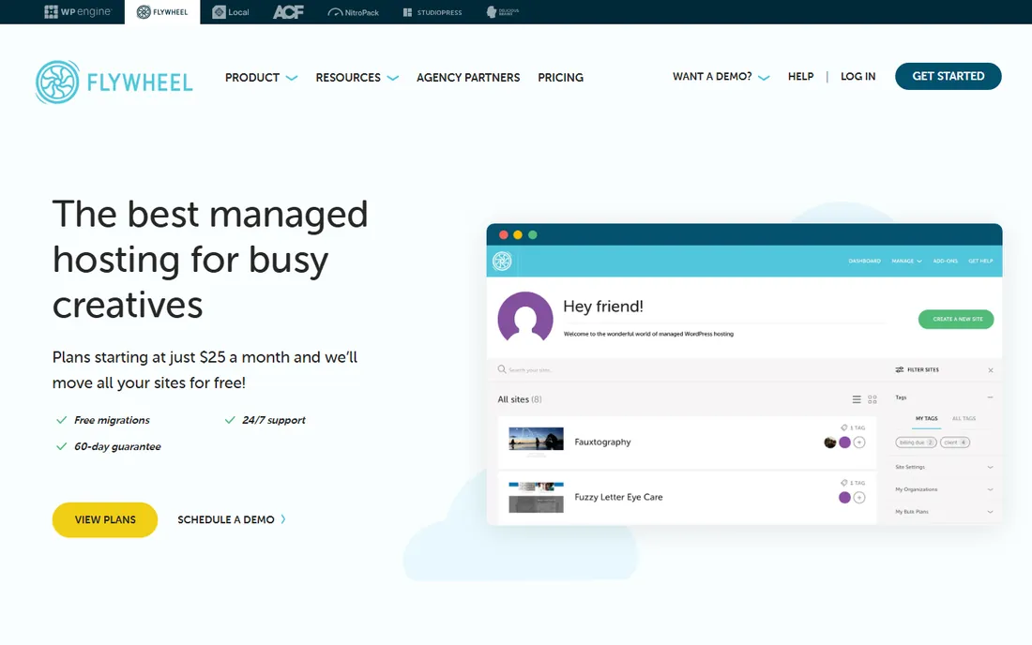The width and height of the screenshot is (1032, 645).
Task: Select the All Tags tab
Action: (x=964, y=418)
